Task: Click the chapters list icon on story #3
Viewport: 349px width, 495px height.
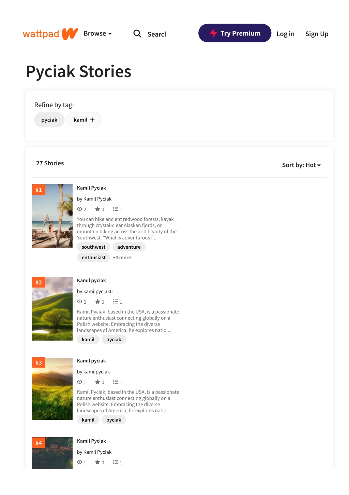Action: 116,382
